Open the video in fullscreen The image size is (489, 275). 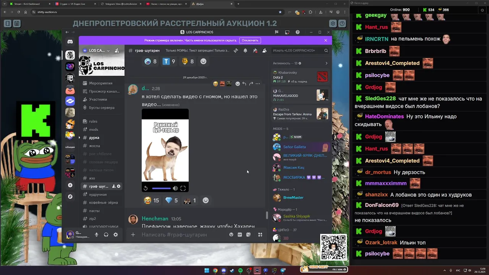pos(183,188)
